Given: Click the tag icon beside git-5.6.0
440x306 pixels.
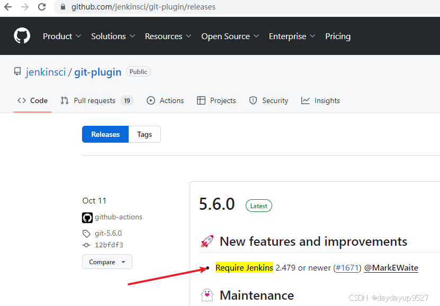Looking at the screenshot, I should click(x=86, y=234).
